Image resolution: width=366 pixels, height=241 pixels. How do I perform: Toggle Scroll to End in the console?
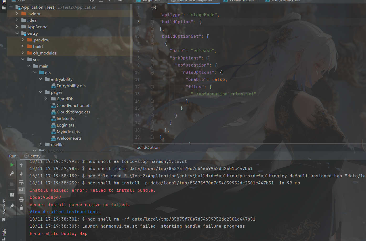[21, 190]
